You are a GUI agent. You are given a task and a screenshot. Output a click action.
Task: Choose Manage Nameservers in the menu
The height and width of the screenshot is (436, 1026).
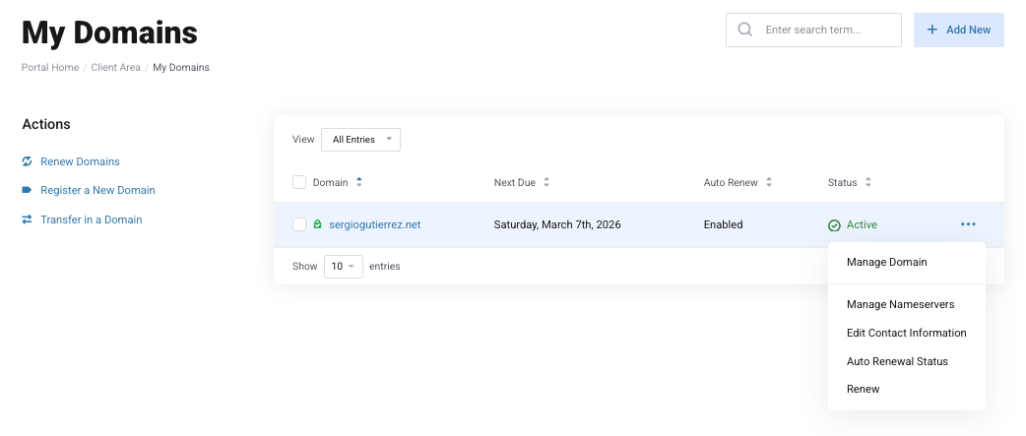click(900, 305)
